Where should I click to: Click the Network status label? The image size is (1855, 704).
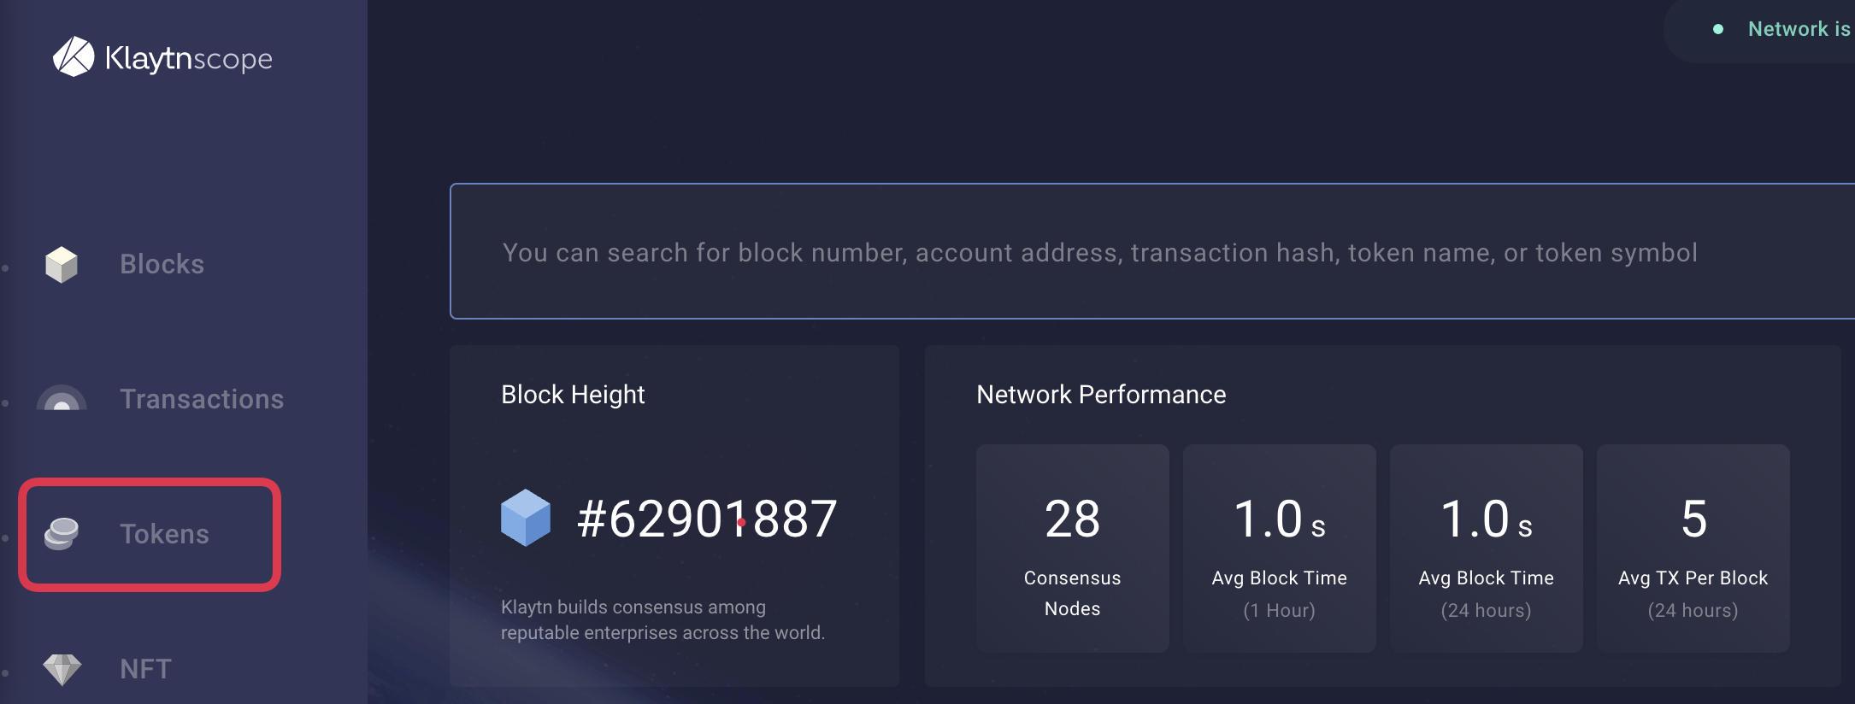point(1799,29)
